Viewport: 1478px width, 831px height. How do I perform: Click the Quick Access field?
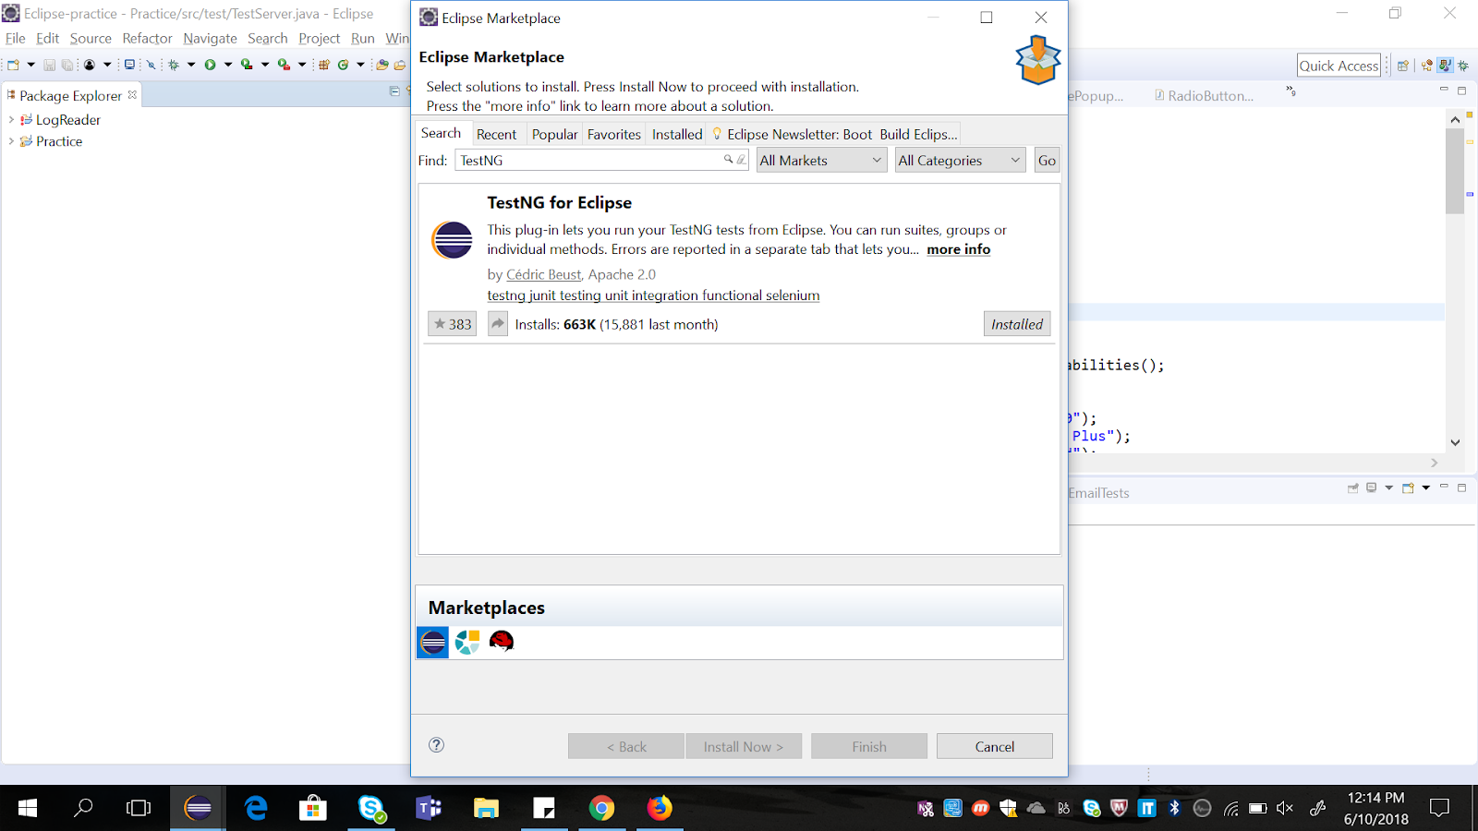point(1339,66)
